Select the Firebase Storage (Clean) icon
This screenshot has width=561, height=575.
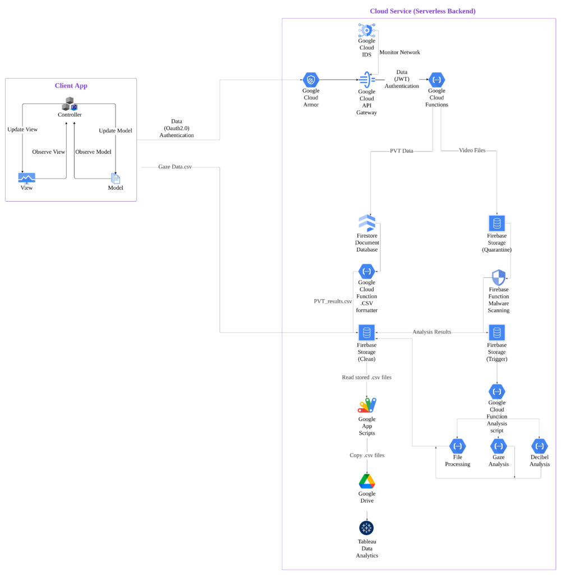pos(366,332)
